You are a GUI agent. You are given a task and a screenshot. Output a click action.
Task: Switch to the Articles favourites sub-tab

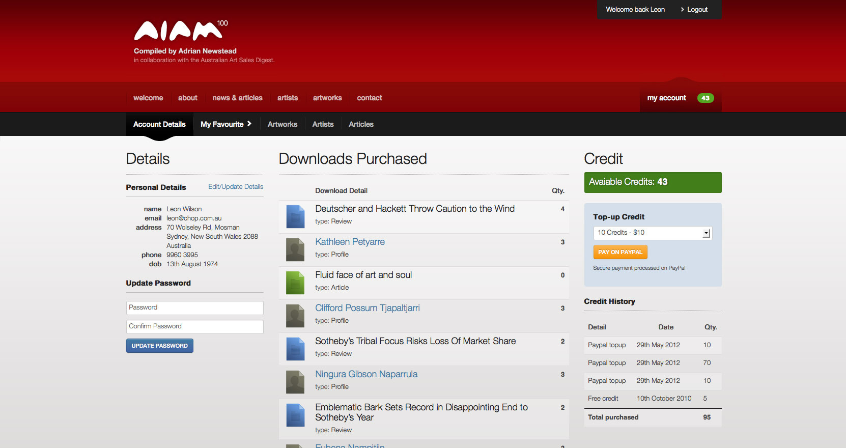pos(361,124)
